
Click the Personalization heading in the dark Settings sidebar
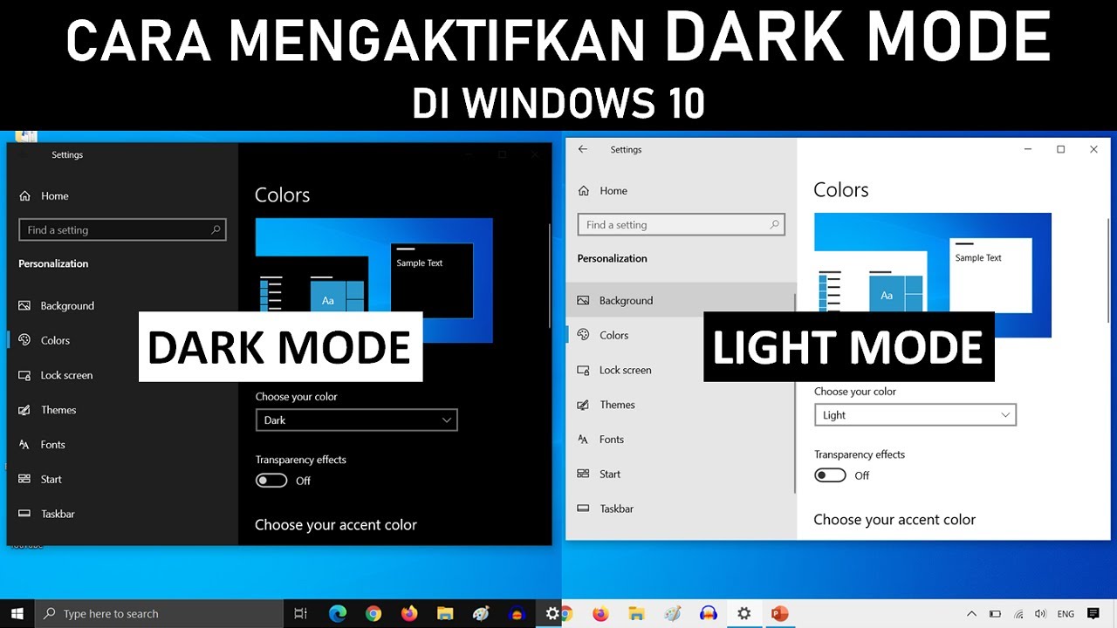pos(53,263)
